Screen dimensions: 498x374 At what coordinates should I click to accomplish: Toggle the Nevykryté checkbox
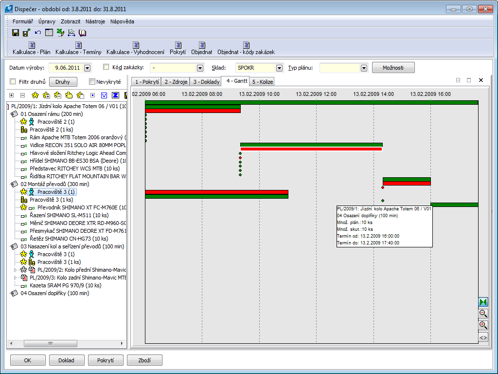click(92, 82)
